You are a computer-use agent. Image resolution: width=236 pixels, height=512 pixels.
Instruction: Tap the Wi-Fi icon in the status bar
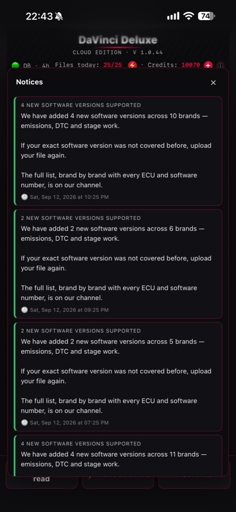pyautogui.click(x=189, y=16)
